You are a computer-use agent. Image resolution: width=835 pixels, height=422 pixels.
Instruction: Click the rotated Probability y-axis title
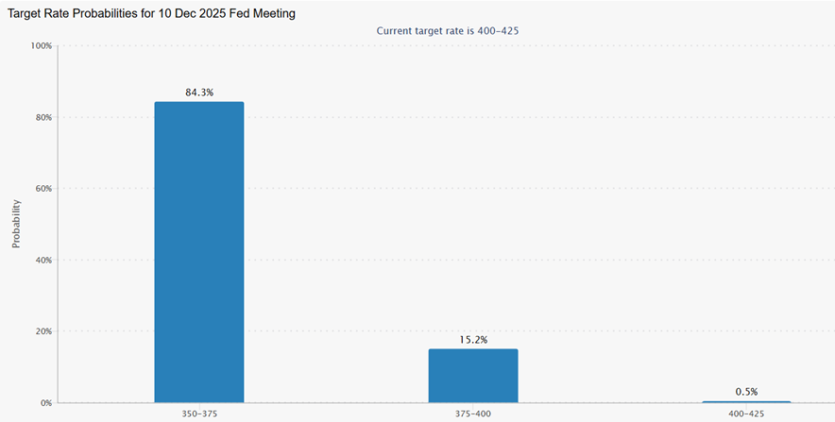tap(16, 225)
